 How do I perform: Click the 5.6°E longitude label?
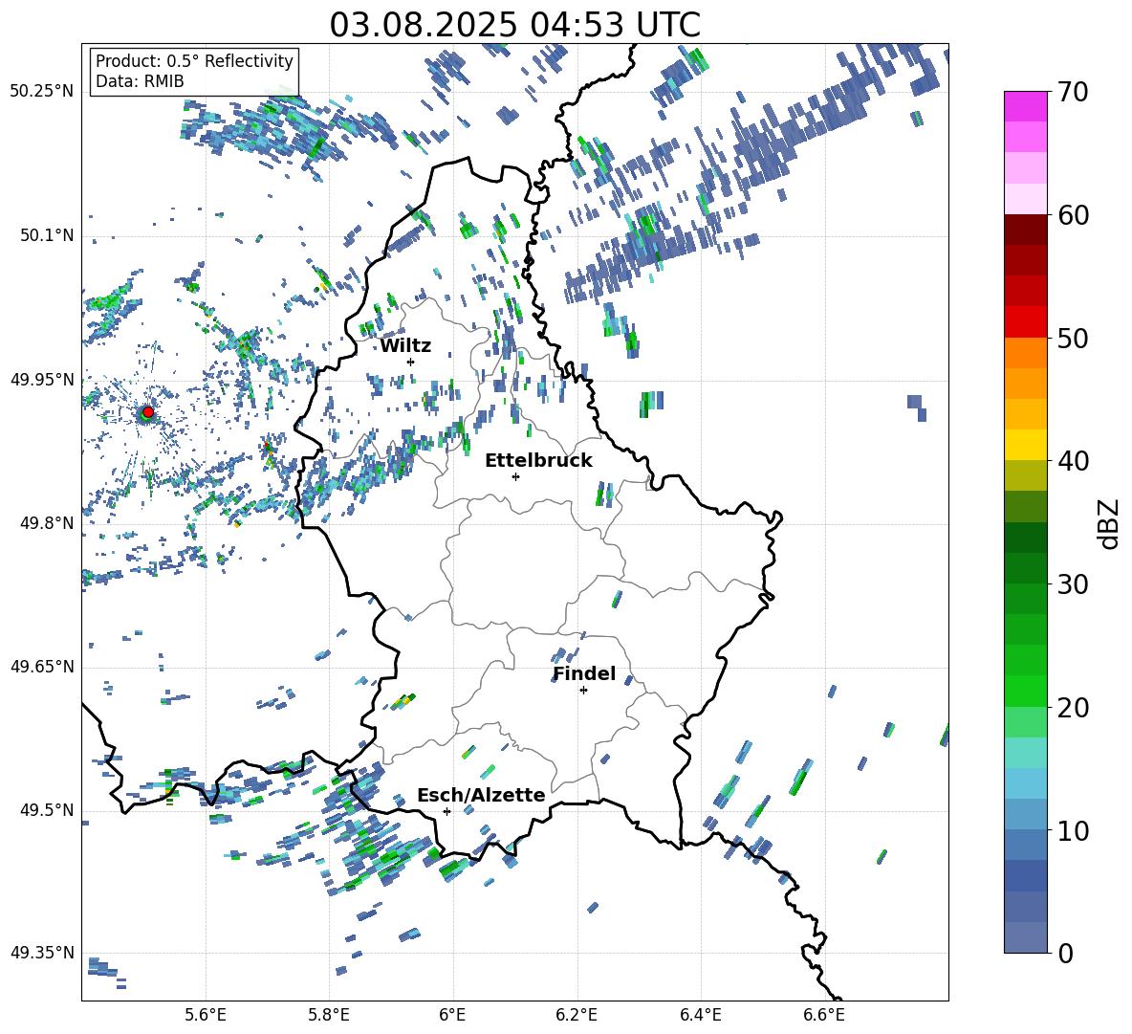[x=206, y=1015]
